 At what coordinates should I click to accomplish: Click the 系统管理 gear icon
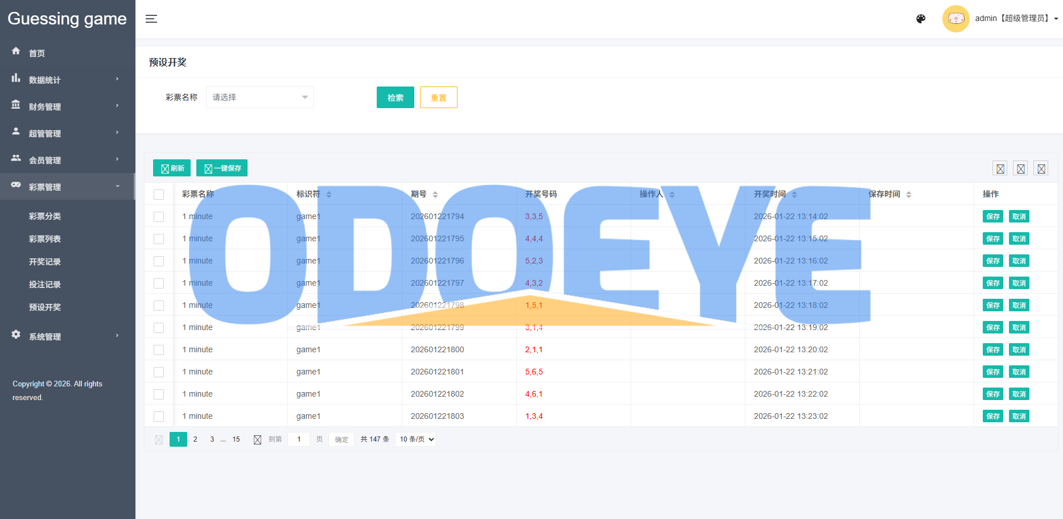pos(16,335)
